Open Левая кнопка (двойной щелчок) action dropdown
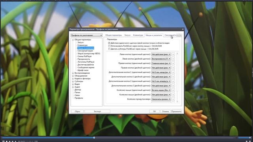The image size is (253, 142). pyautogui.click(x=161, y=59)
